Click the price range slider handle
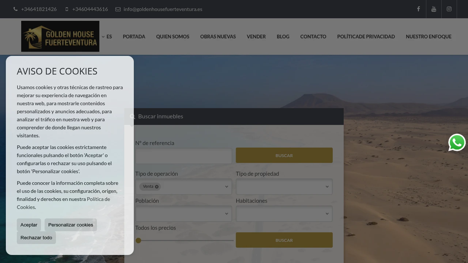468x263 pixels. (x=138, y=240)
